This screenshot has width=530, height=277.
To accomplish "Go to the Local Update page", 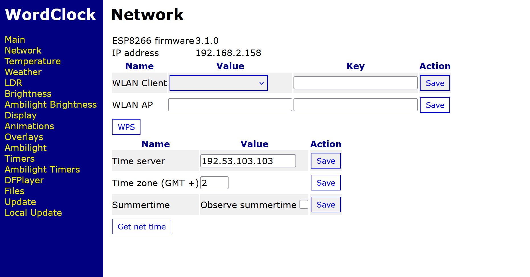I will tap(33, 213).
